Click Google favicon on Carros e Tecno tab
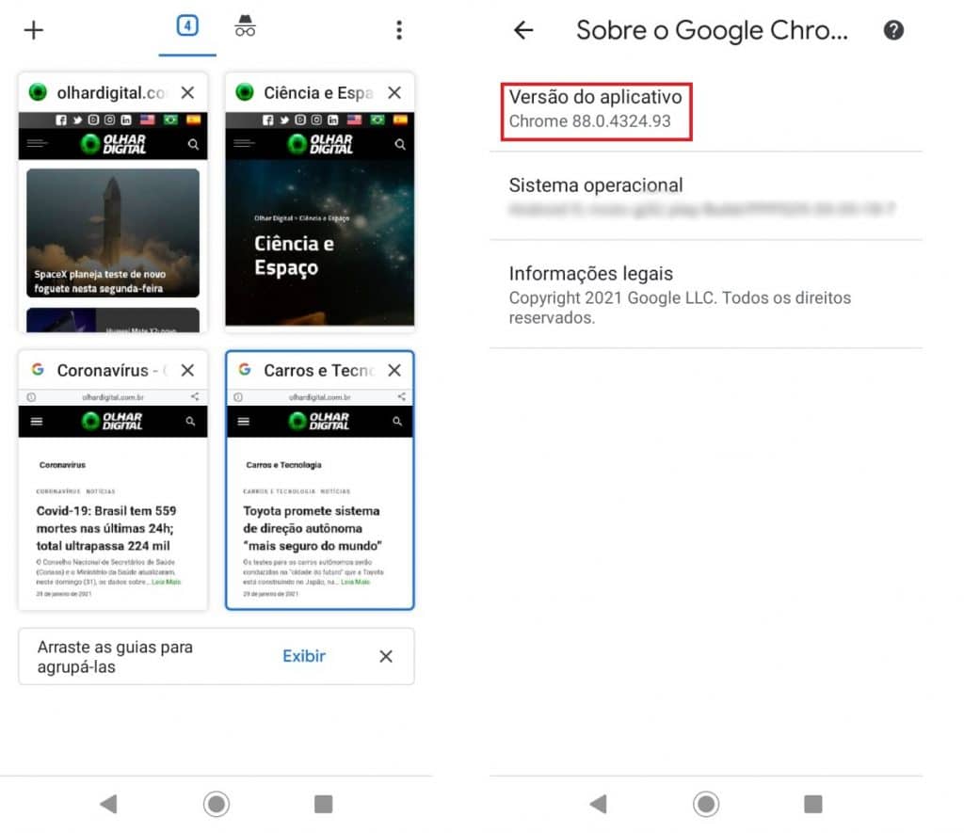Image resolution: width=964 pixels, height=833 pixels. [x=245, y=370]
